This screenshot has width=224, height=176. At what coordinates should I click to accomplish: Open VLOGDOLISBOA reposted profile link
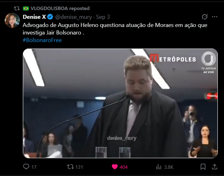coord(60,8)
